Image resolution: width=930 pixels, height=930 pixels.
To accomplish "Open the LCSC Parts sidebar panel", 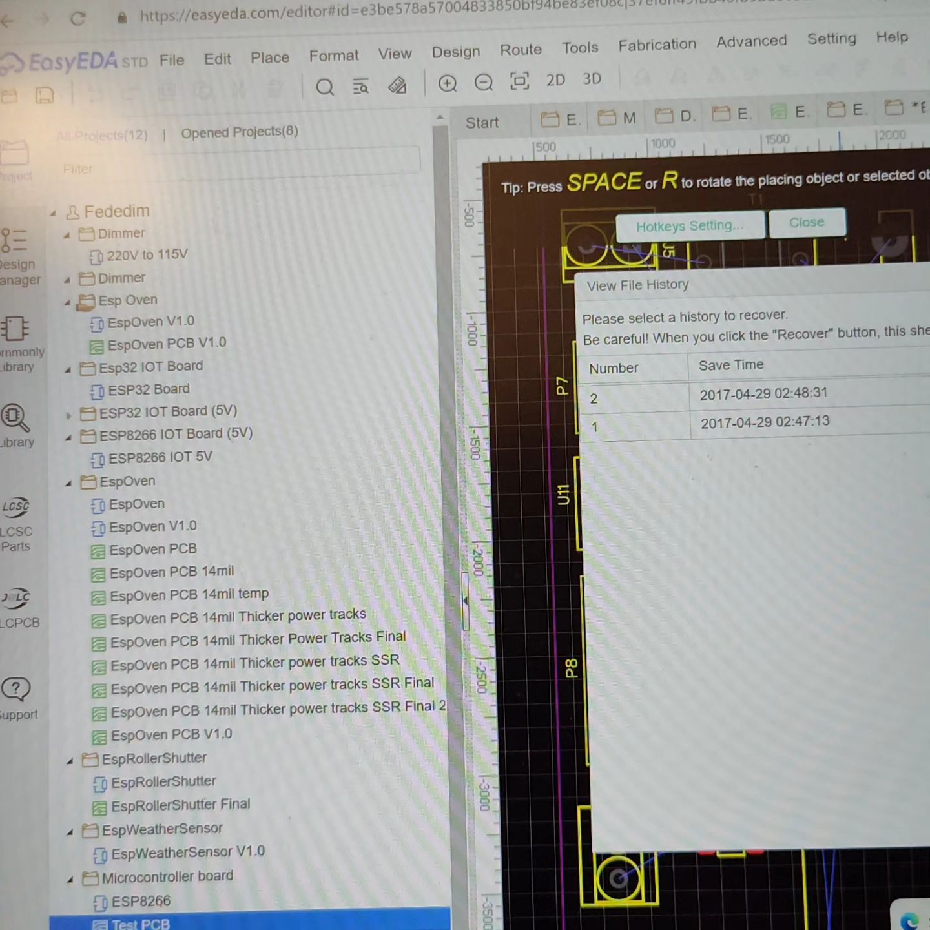I will [16, 525].
